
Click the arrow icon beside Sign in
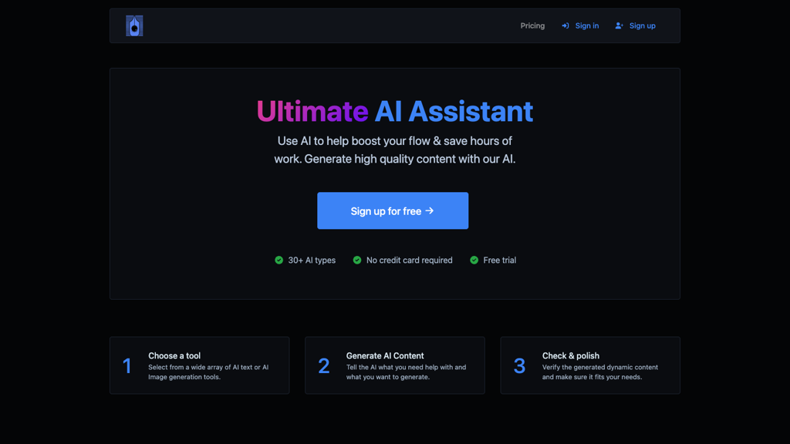pyautogui.click(x=565, y=25)
